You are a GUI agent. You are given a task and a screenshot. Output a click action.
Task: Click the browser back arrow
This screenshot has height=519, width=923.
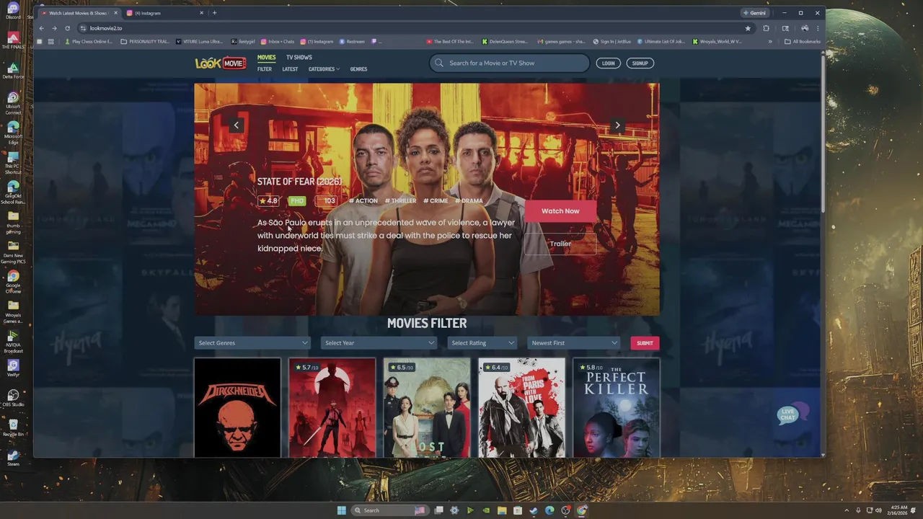tap(41, 28)
